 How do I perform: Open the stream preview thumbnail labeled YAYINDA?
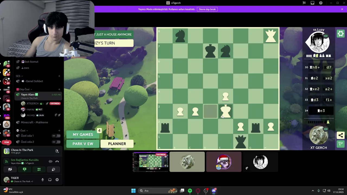click(x=150, y=162)
